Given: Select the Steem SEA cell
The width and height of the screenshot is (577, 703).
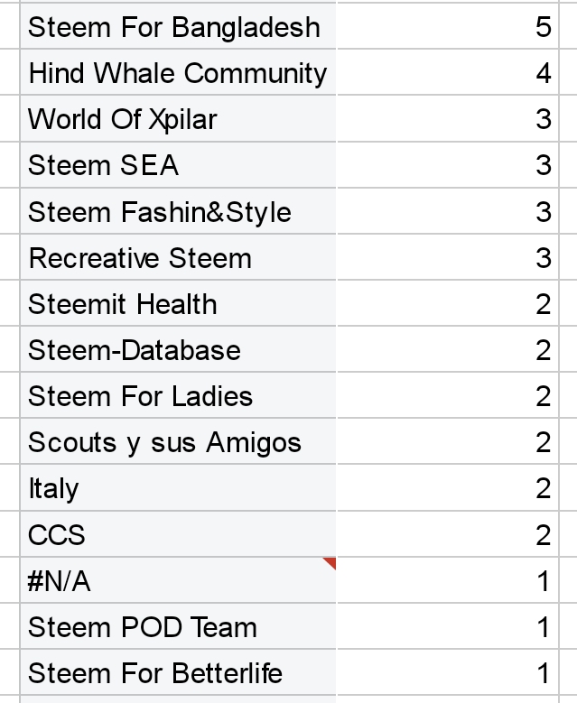Looking at the screenshot, I should tap(176, 165).
